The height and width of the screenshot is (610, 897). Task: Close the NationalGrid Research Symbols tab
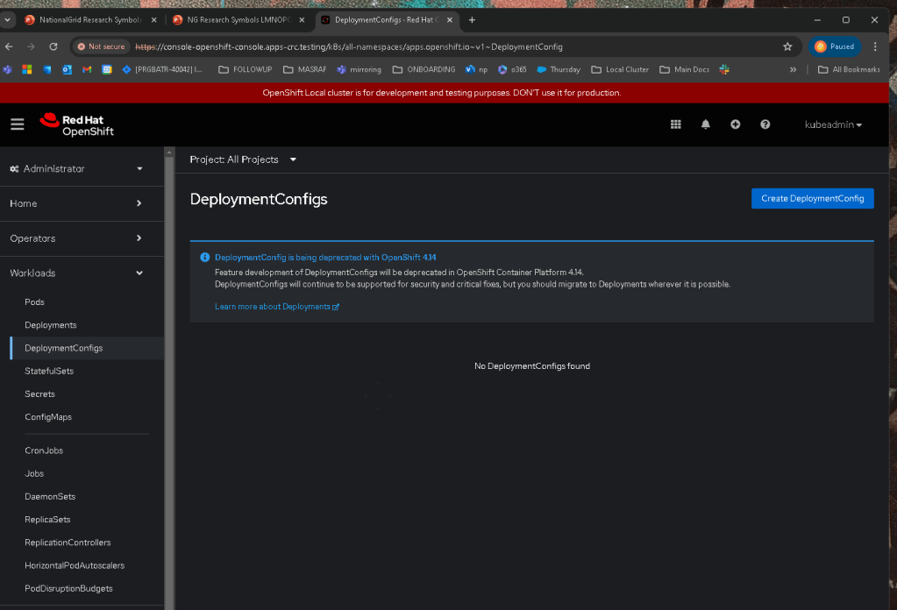pos(154,20)
